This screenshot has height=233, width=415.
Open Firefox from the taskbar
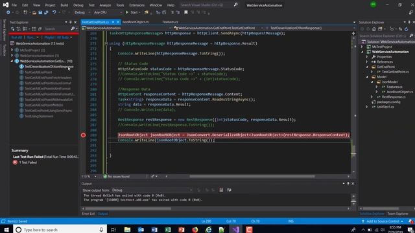pos(195,230)
